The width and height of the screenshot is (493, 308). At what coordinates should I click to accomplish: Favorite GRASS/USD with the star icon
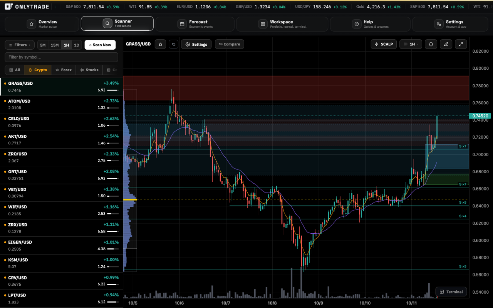[160, 44]
